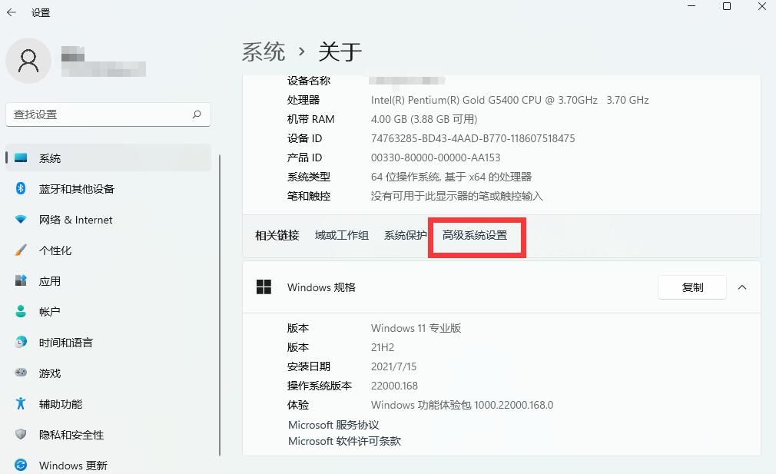
Task: Click processor value Intel(R) Pentium(R) Gold G5400
Action: coord(509,100)
